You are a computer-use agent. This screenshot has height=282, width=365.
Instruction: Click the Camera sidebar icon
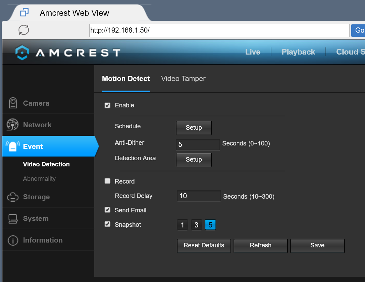(x=13, y=103)
